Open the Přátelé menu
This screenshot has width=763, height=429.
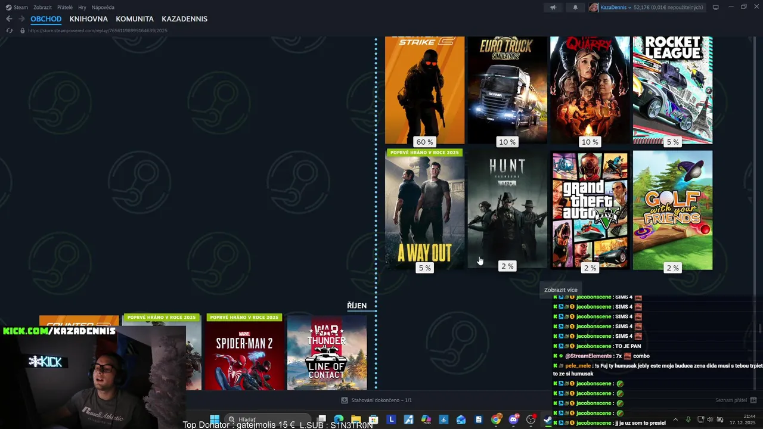(65, 7)
